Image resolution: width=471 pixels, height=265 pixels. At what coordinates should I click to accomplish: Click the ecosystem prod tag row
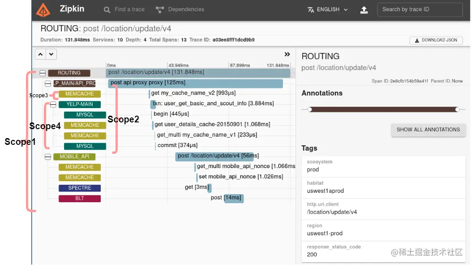coord(383,166)
